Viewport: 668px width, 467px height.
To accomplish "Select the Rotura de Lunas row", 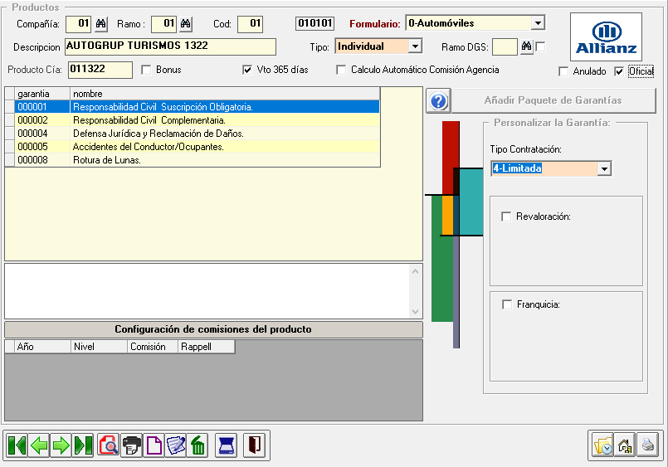I will [197, 159].
